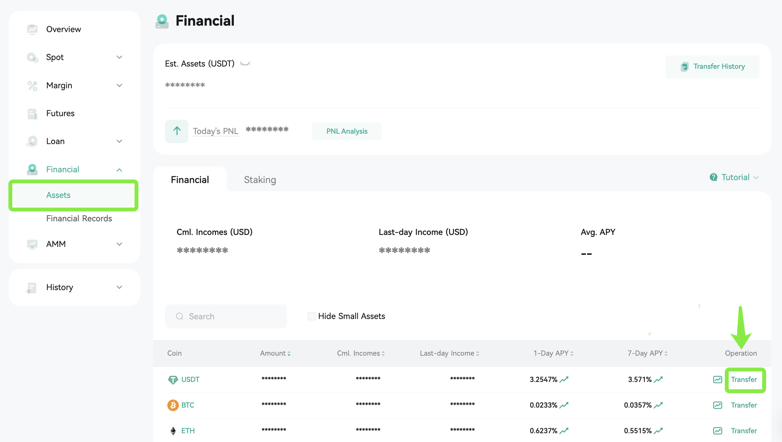Click the Tutorial question mark icon

(713, 177)
